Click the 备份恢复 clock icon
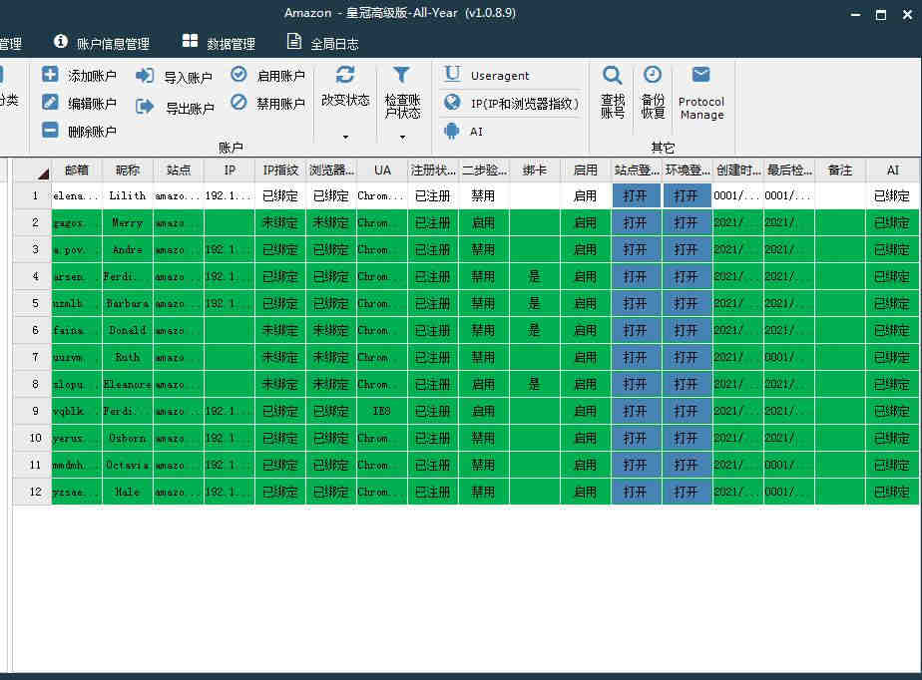 pos(653,75)
